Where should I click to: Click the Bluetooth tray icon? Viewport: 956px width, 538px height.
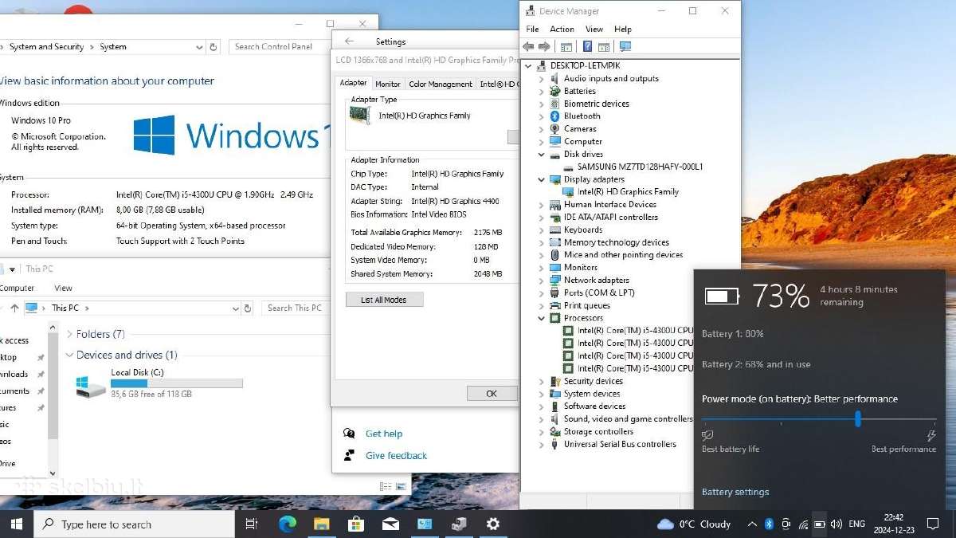coord(769,524)
